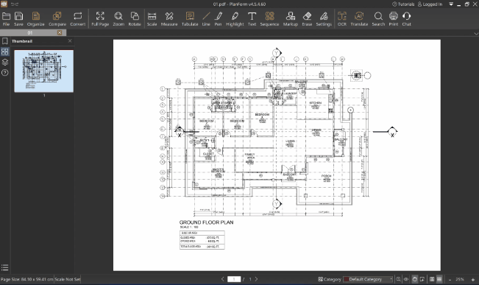
Task: Expand the title bar dropdown arrow menu
Action: tap(451, 4)
